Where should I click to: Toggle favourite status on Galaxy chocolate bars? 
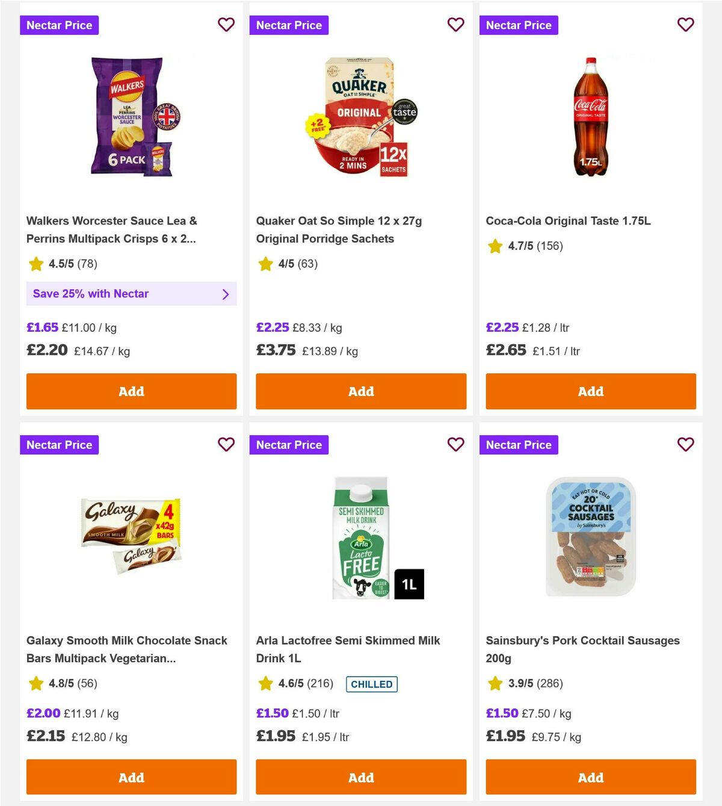tap(226, 444)
